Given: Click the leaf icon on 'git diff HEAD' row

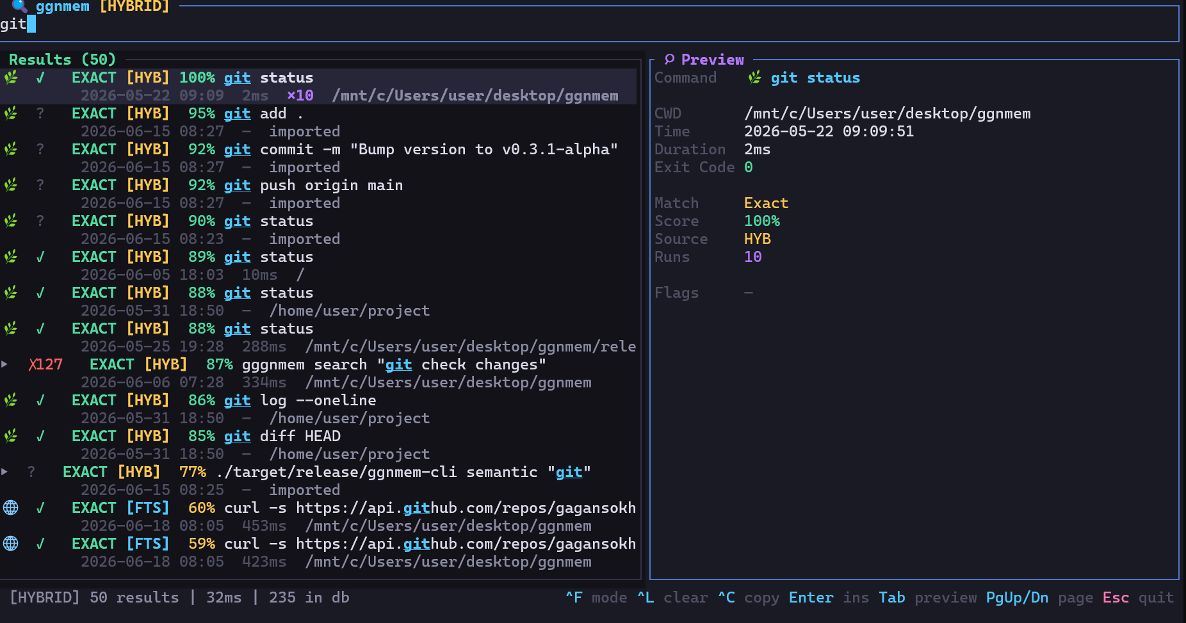Looking at the screenshot, I should coord(11,436).
